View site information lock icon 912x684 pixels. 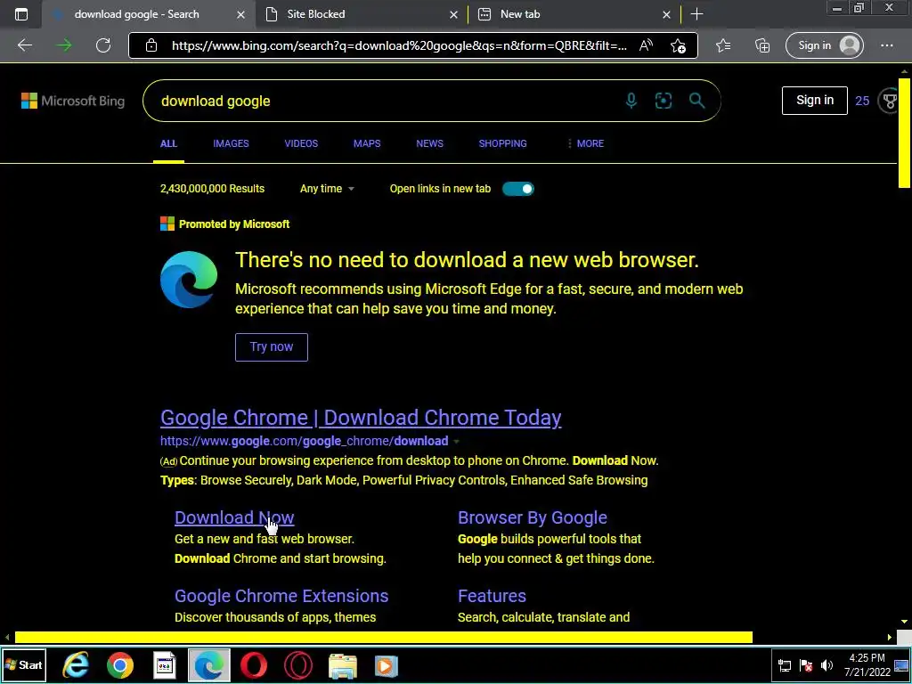(151, 45)
